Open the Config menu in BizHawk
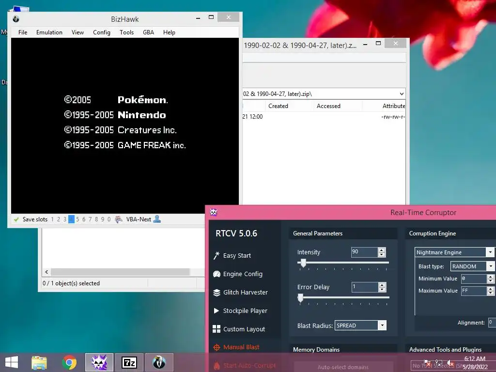Screen dimensions: 496x372 pos(102,32)
